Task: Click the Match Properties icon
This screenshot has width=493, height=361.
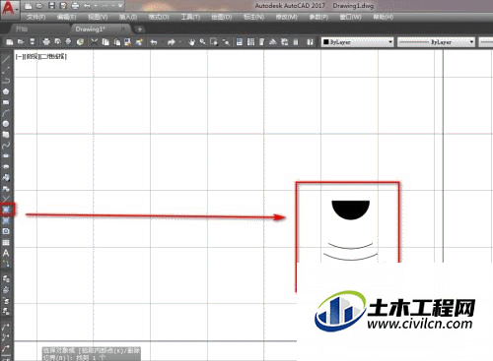Action: point(139,42)
